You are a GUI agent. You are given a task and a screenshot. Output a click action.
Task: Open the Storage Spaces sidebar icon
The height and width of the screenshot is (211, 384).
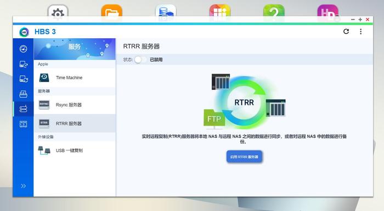23,94
